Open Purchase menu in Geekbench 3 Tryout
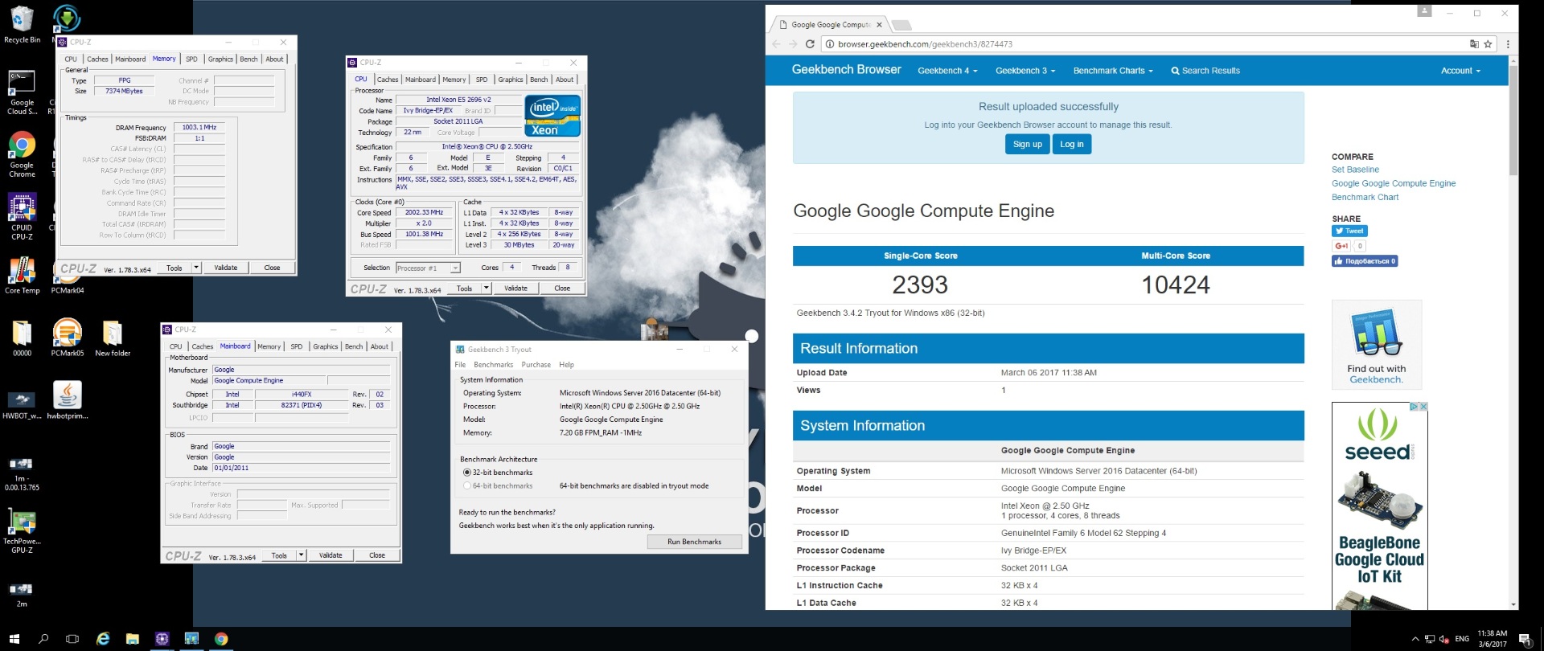This screenshot has height=651, width=1544. (x=536, y=365)
